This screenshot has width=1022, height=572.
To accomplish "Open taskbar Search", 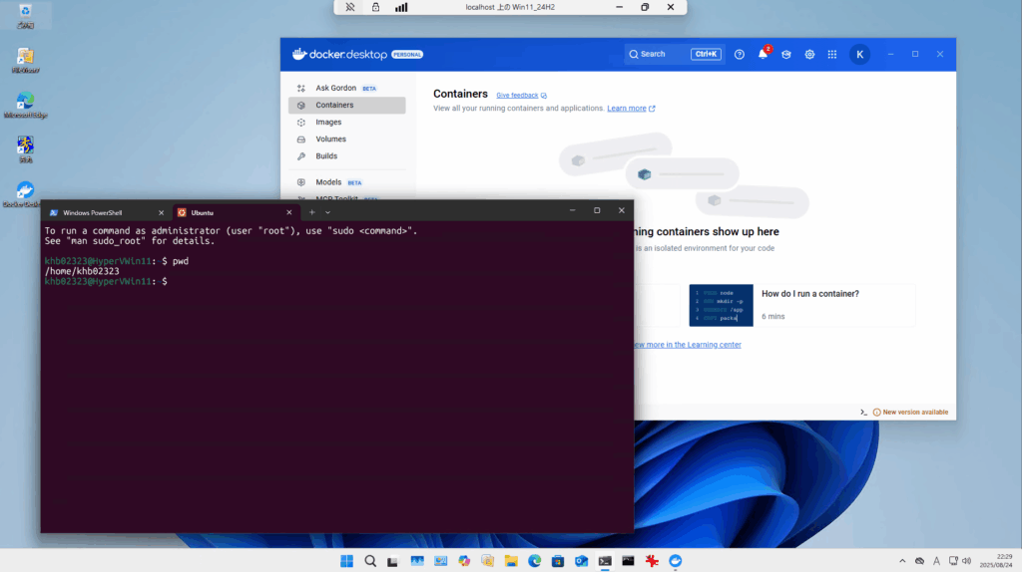I will (370, 561).
